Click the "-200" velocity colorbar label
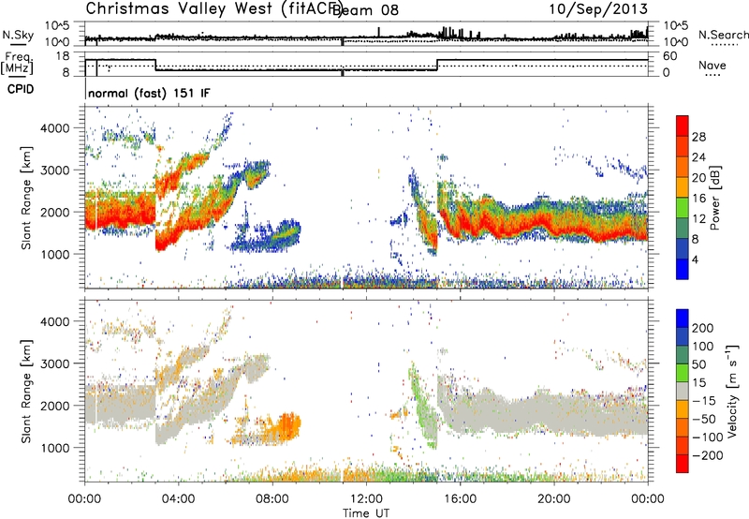The width and height of the screenshot is (749, 519). pyautogui.click(x=707, y=455)
